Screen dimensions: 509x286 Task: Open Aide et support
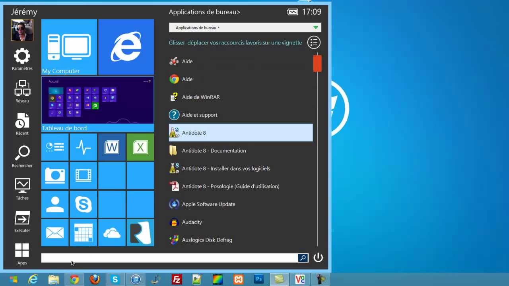coord(241,115)
